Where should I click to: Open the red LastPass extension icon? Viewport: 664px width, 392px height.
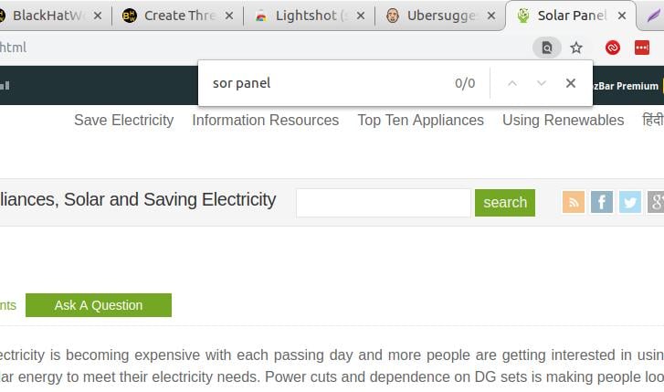pos(642,48)
